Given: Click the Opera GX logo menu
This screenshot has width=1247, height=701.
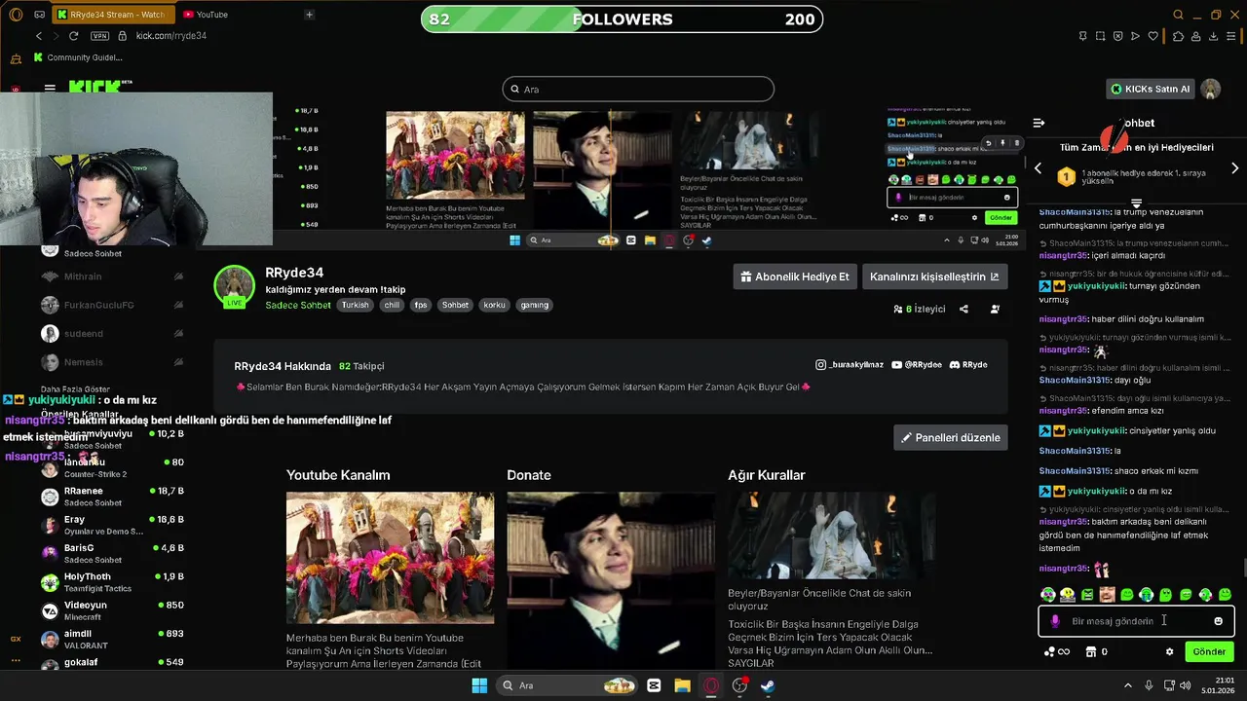Looking at the screenshot, I should pyautogui.click(x=16, y=15).
